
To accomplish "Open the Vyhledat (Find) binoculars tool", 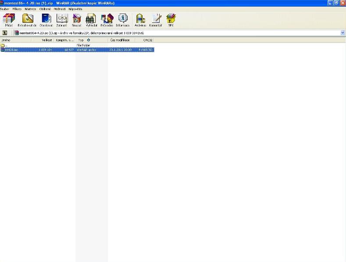I will (91, 18).
